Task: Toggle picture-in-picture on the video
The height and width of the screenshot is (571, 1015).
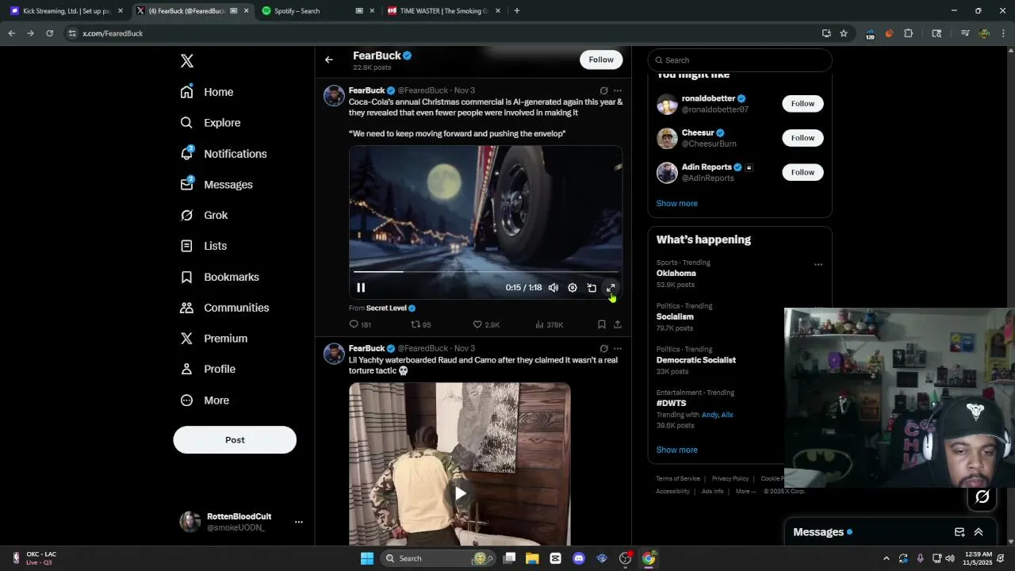Action: click(x=592, y=288)
